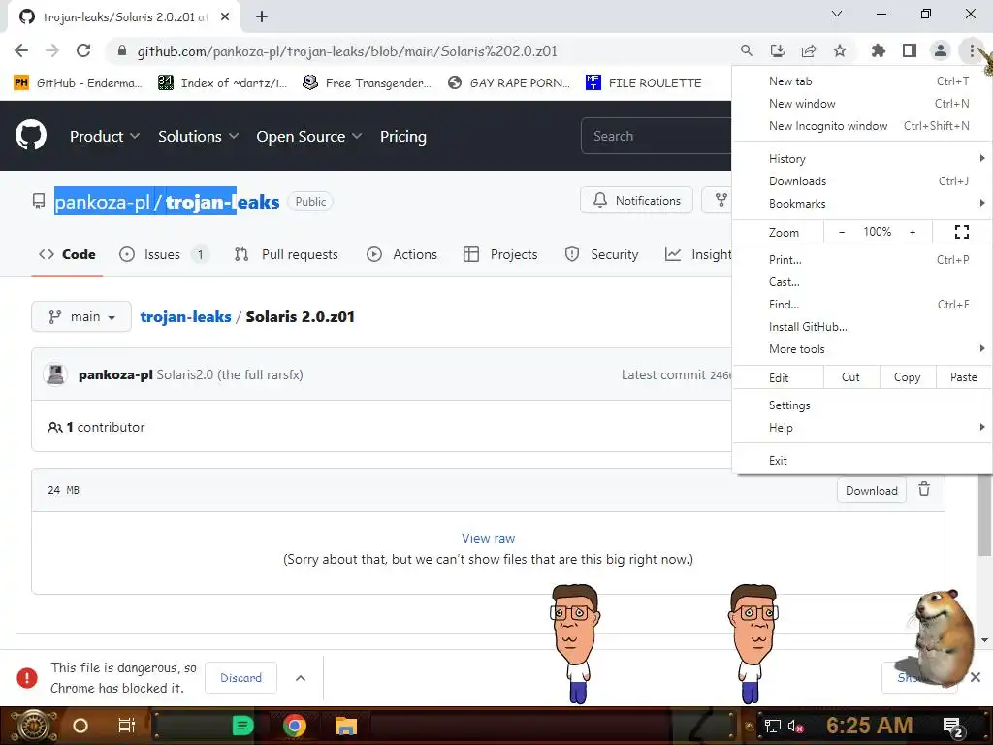Click the Download file button
Image resolution: width=993 pixels, height=745 pixels.
[x=872, y=490]
